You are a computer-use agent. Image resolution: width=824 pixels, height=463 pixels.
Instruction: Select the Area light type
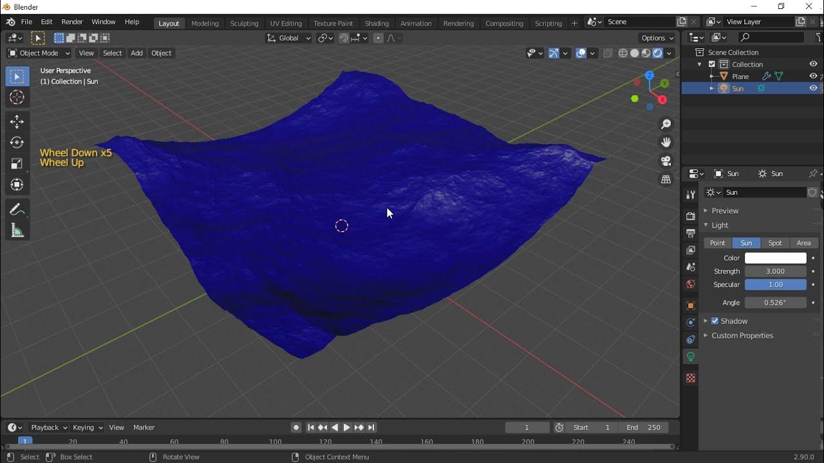(804, 243)
